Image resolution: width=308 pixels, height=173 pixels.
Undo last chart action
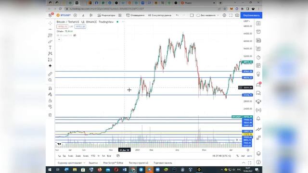click(177, 15)
